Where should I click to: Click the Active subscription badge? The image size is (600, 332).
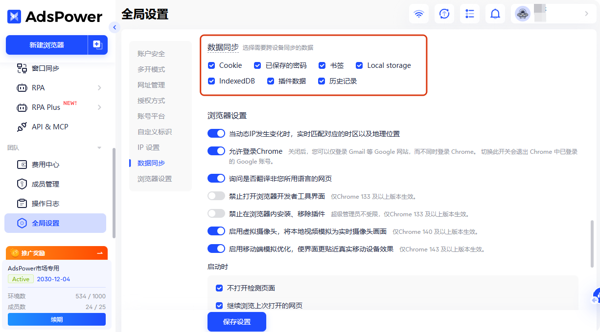click(21, 279)
